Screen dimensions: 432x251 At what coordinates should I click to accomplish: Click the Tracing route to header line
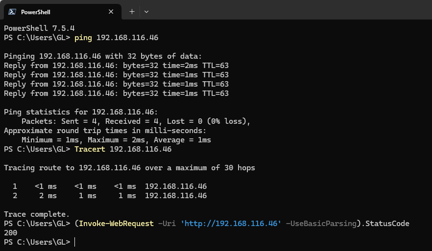129,168
